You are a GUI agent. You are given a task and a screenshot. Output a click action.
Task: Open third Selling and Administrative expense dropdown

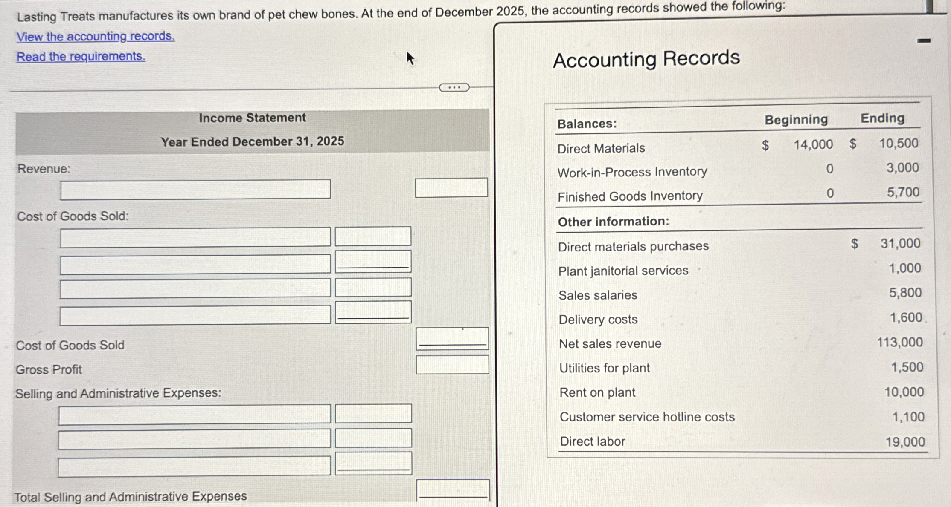195,467
